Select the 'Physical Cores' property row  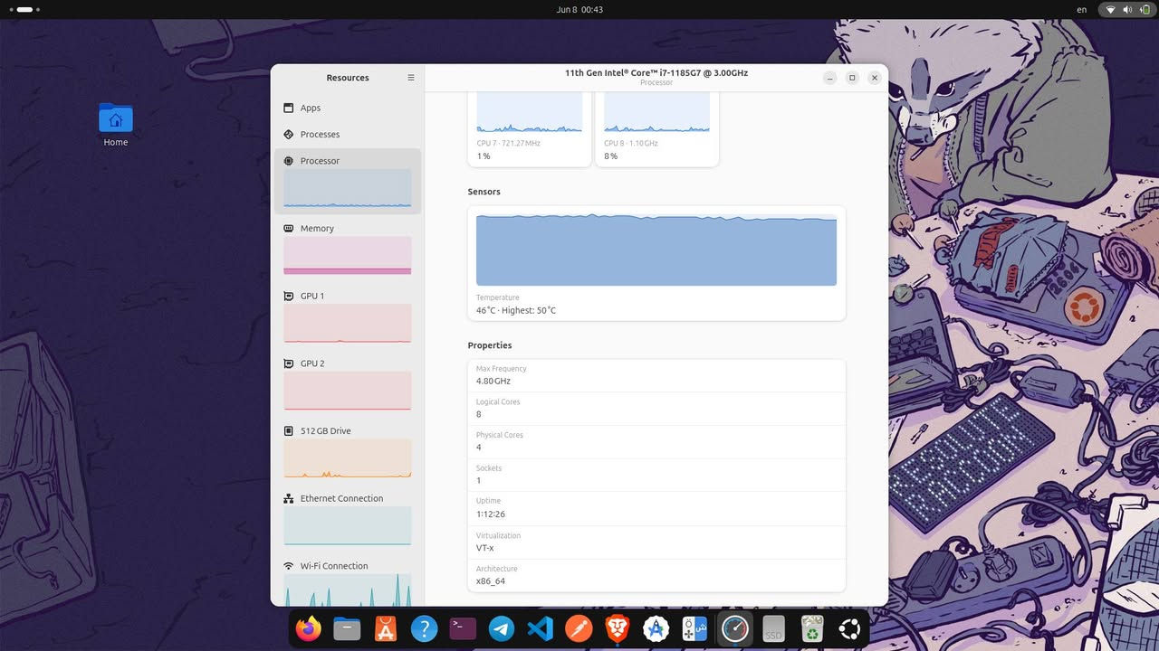pyautogui.click(x=656, y=441)
